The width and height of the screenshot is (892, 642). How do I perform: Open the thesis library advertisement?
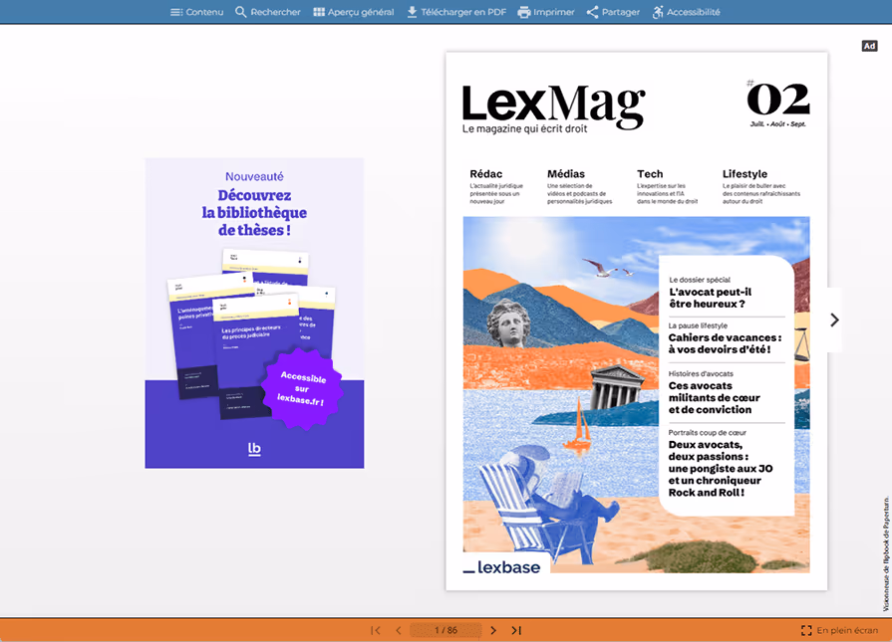point(254,314)
